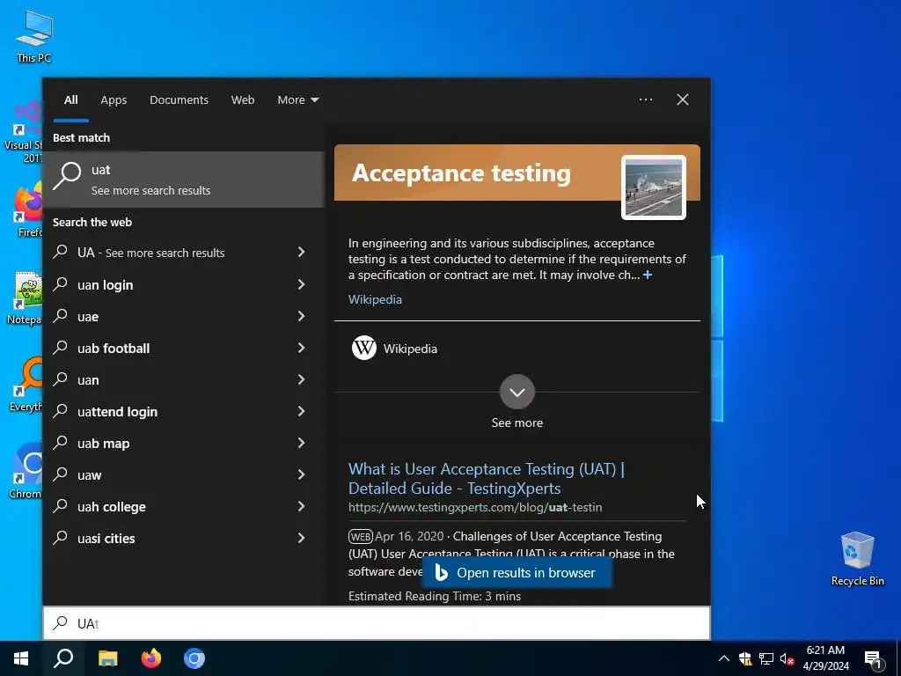This screenshot has height=676, width=901.
Task: Open the Acceptance testing thumbnail image
Action: (654, 187)
